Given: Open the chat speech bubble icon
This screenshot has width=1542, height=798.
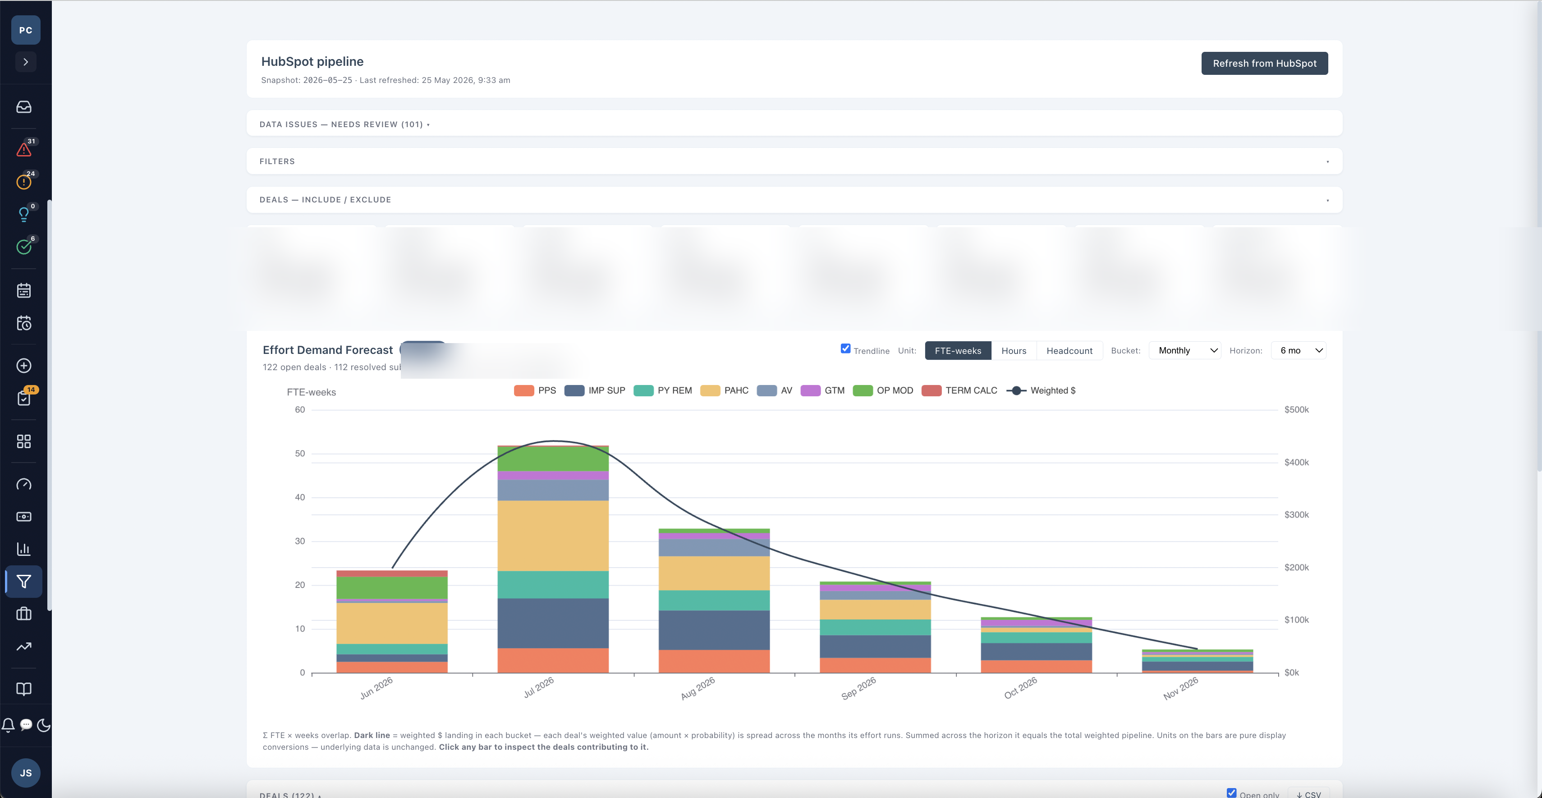Looking at the screenshot, I should pyautogui.click(x=26, y=725).
